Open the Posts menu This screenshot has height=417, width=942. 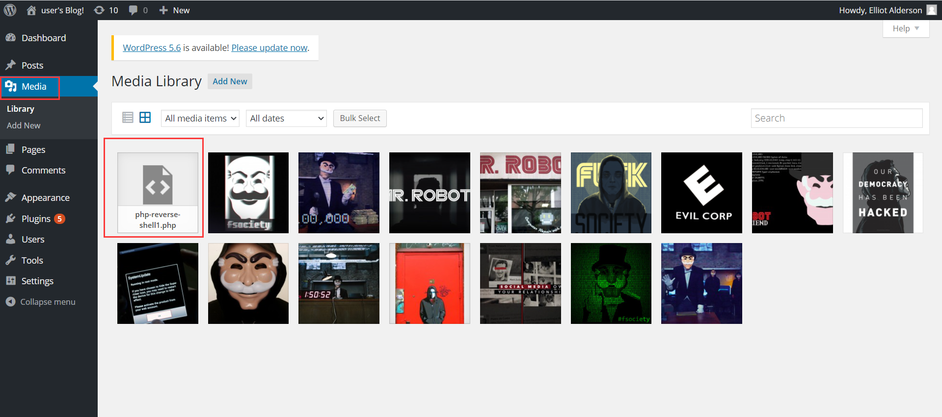pos(32,65)
